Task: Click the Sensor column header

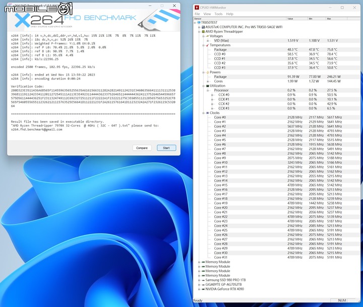Action: [x=240, y=19]
